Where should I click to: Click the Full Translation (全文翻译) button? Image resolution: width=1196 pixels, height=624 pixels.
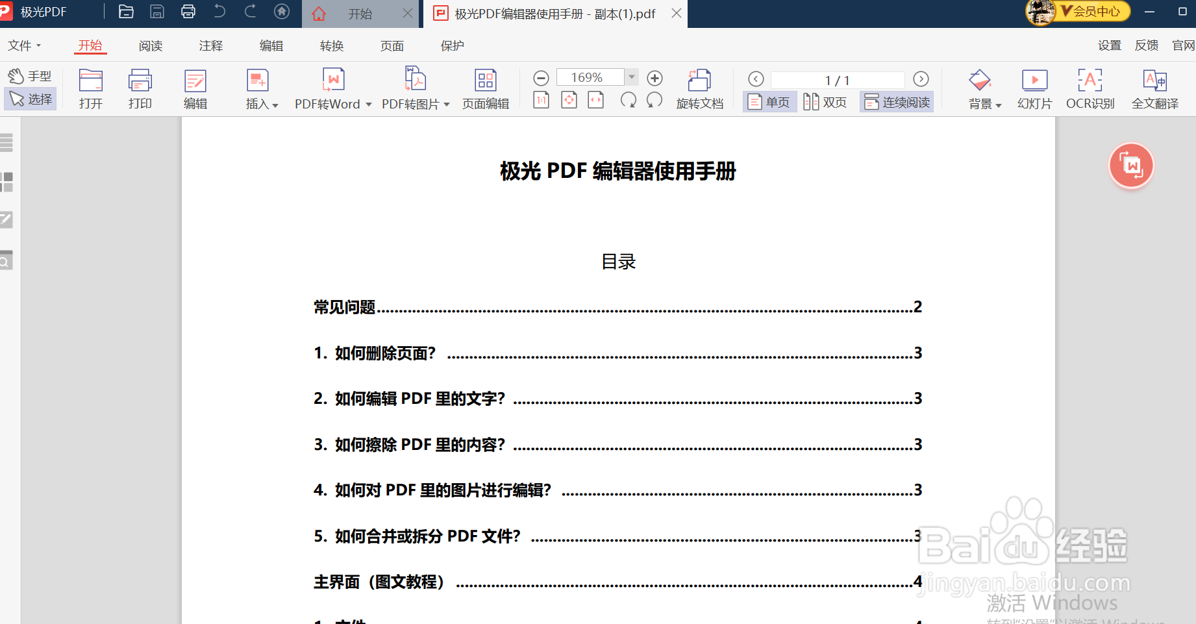tap(1155, 89)
